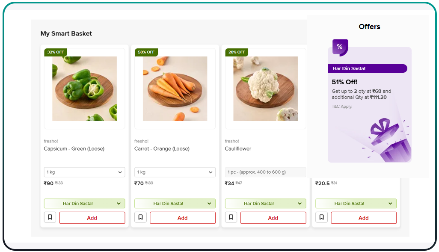Expand Carrot Har Din Sasta offer
Image resolution: width=439 pixels, height=252 pixels.
[x=175, y=204]
